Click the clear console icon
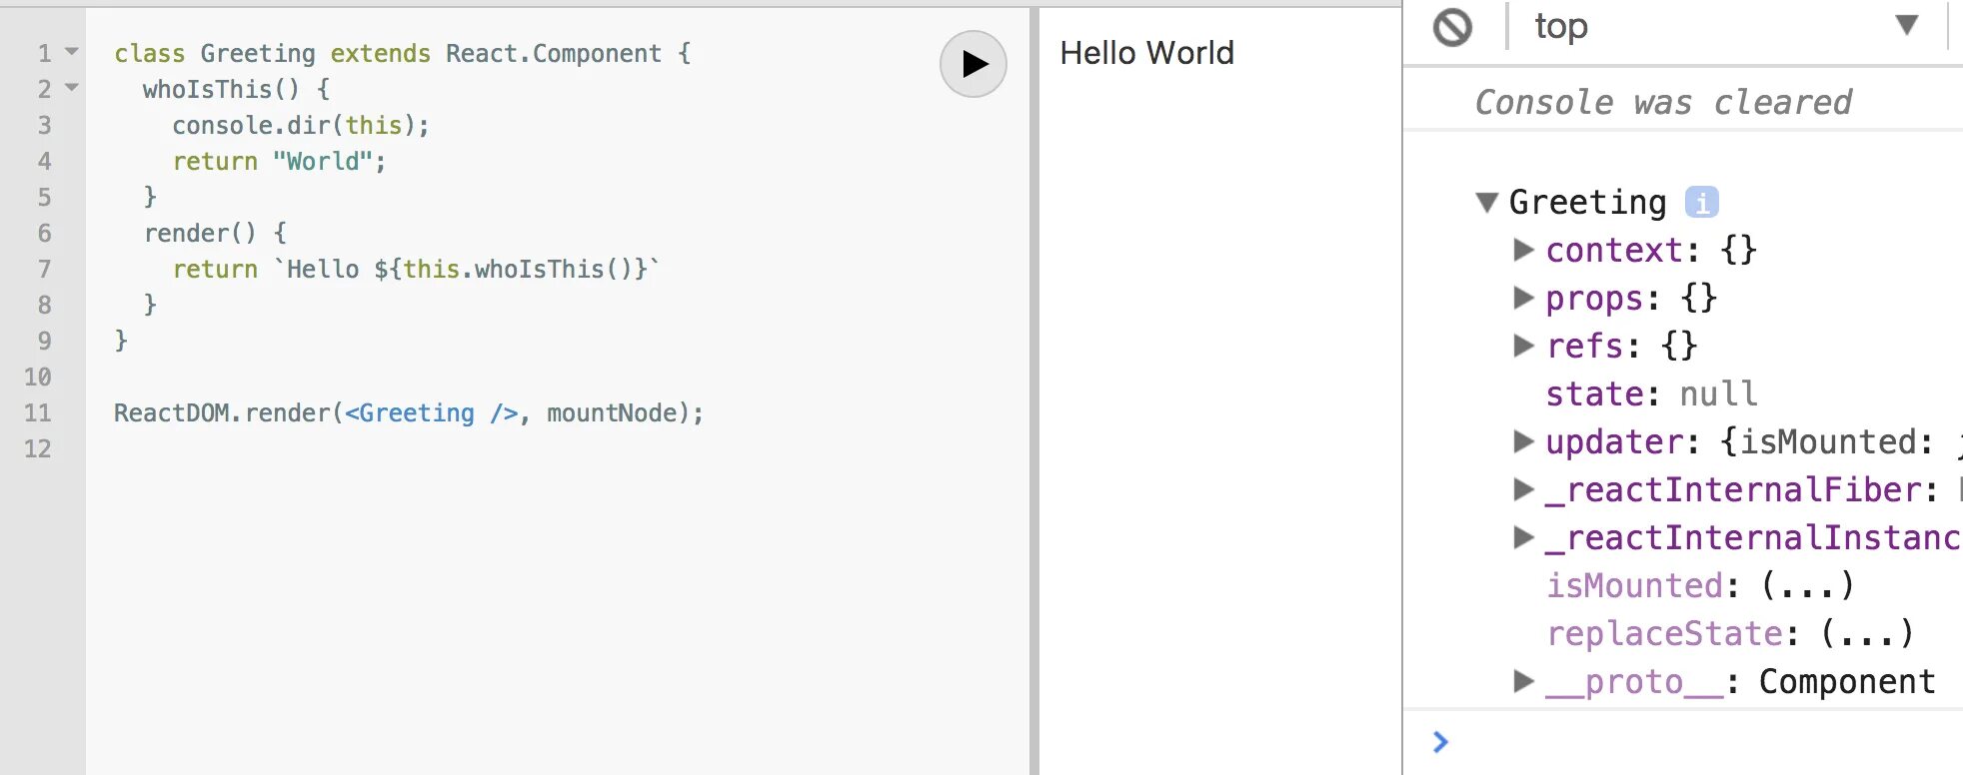Viewport: 1963px width, 775px height. (1452, 27)
